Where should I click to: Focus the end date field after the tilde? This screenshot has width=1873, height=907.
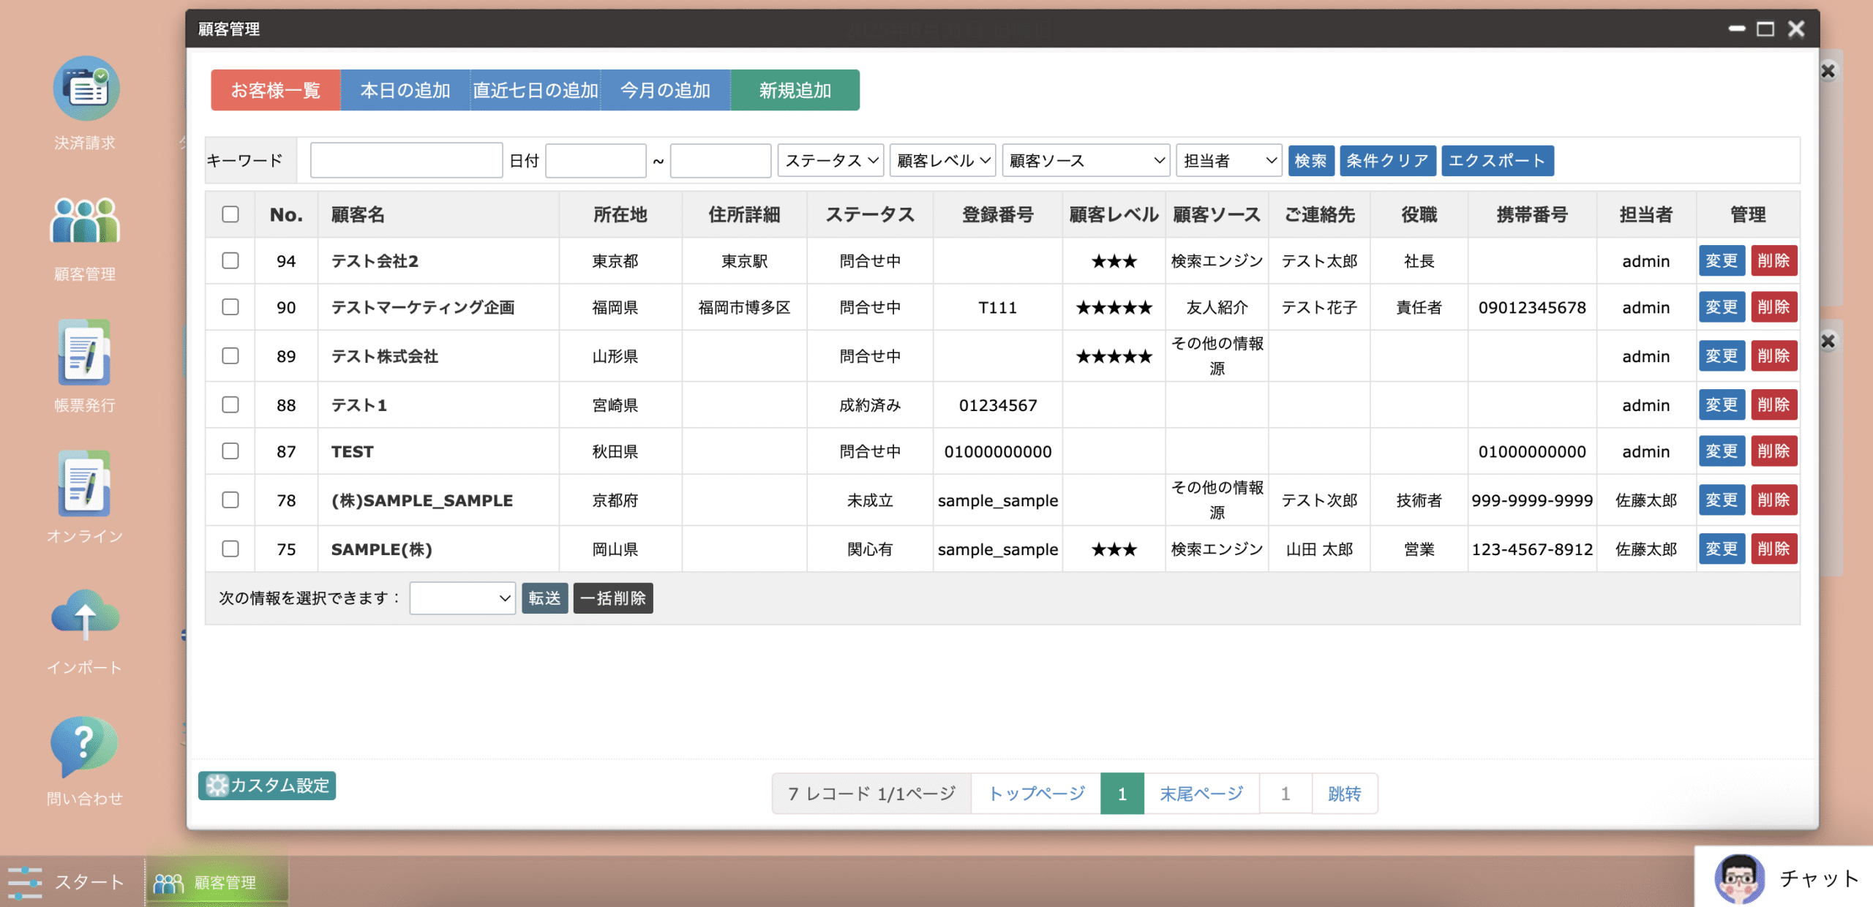pyautogui.click(x=720, y=160)
